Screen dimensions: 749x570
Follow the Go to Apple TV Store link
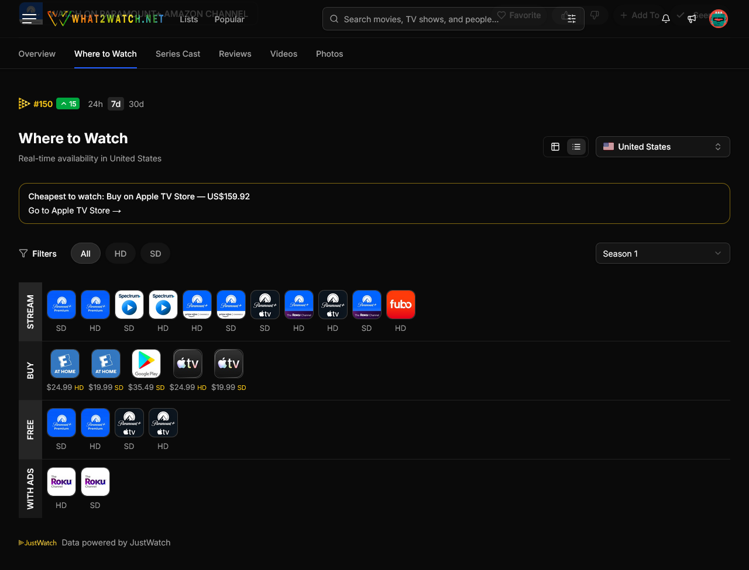tap(75, 210)
